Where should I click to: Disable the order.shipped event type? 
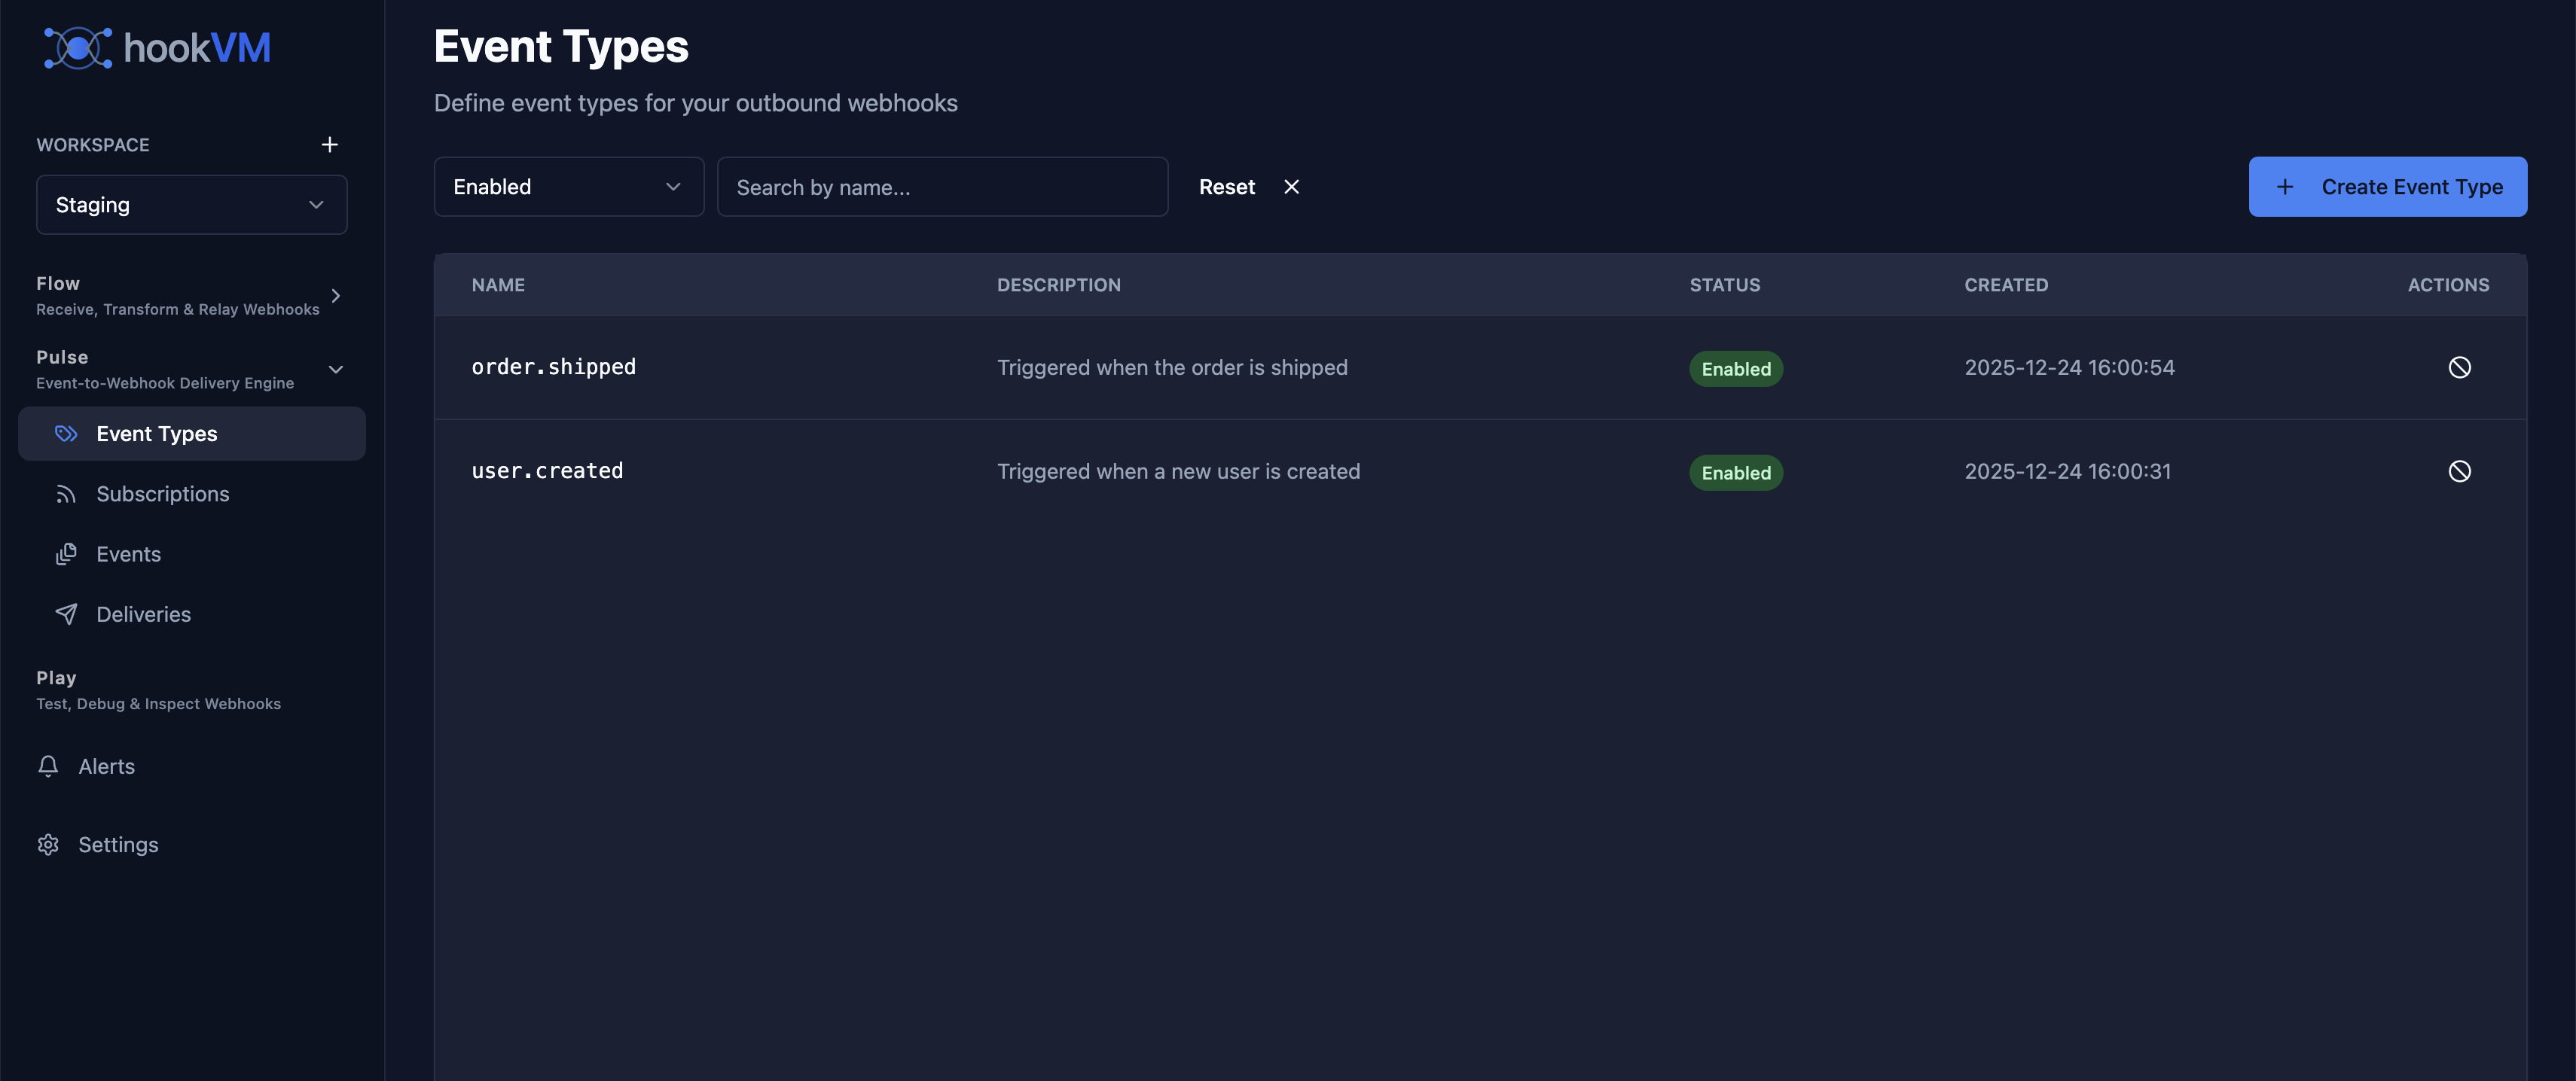[x=2460, y=367]
